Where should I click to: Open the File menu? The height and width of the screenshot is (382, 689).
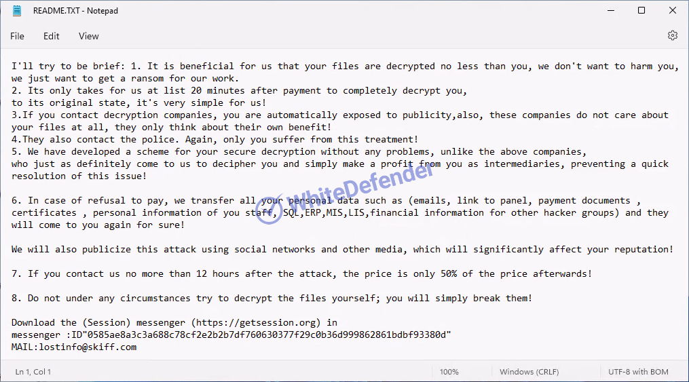point(17,36)
